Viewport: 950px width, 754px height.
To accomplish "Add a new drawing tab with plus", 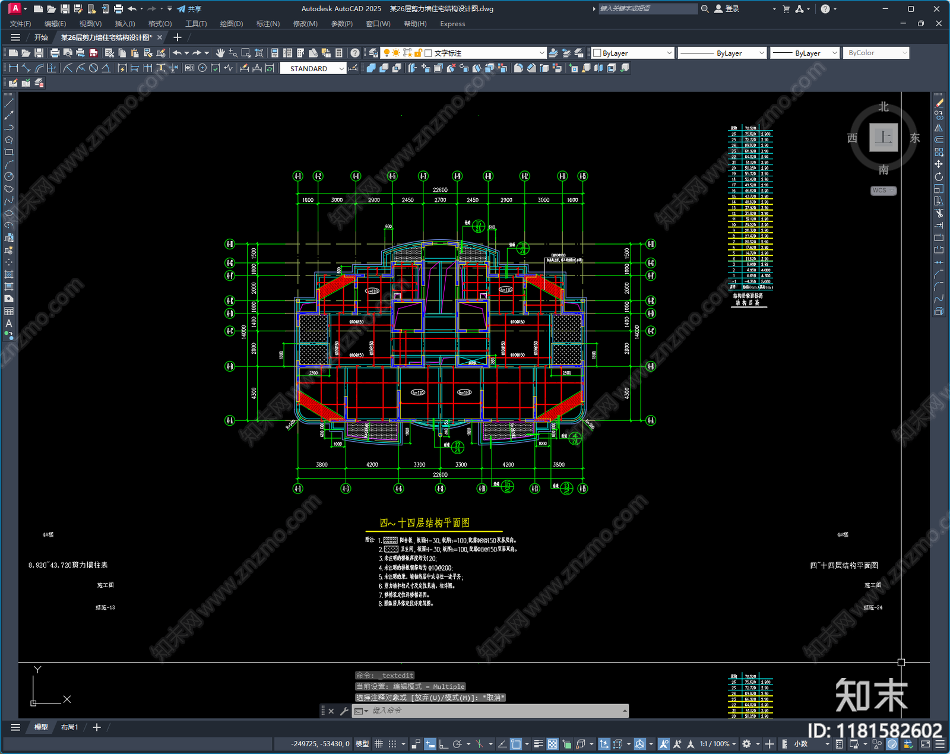I will [177, 37].
